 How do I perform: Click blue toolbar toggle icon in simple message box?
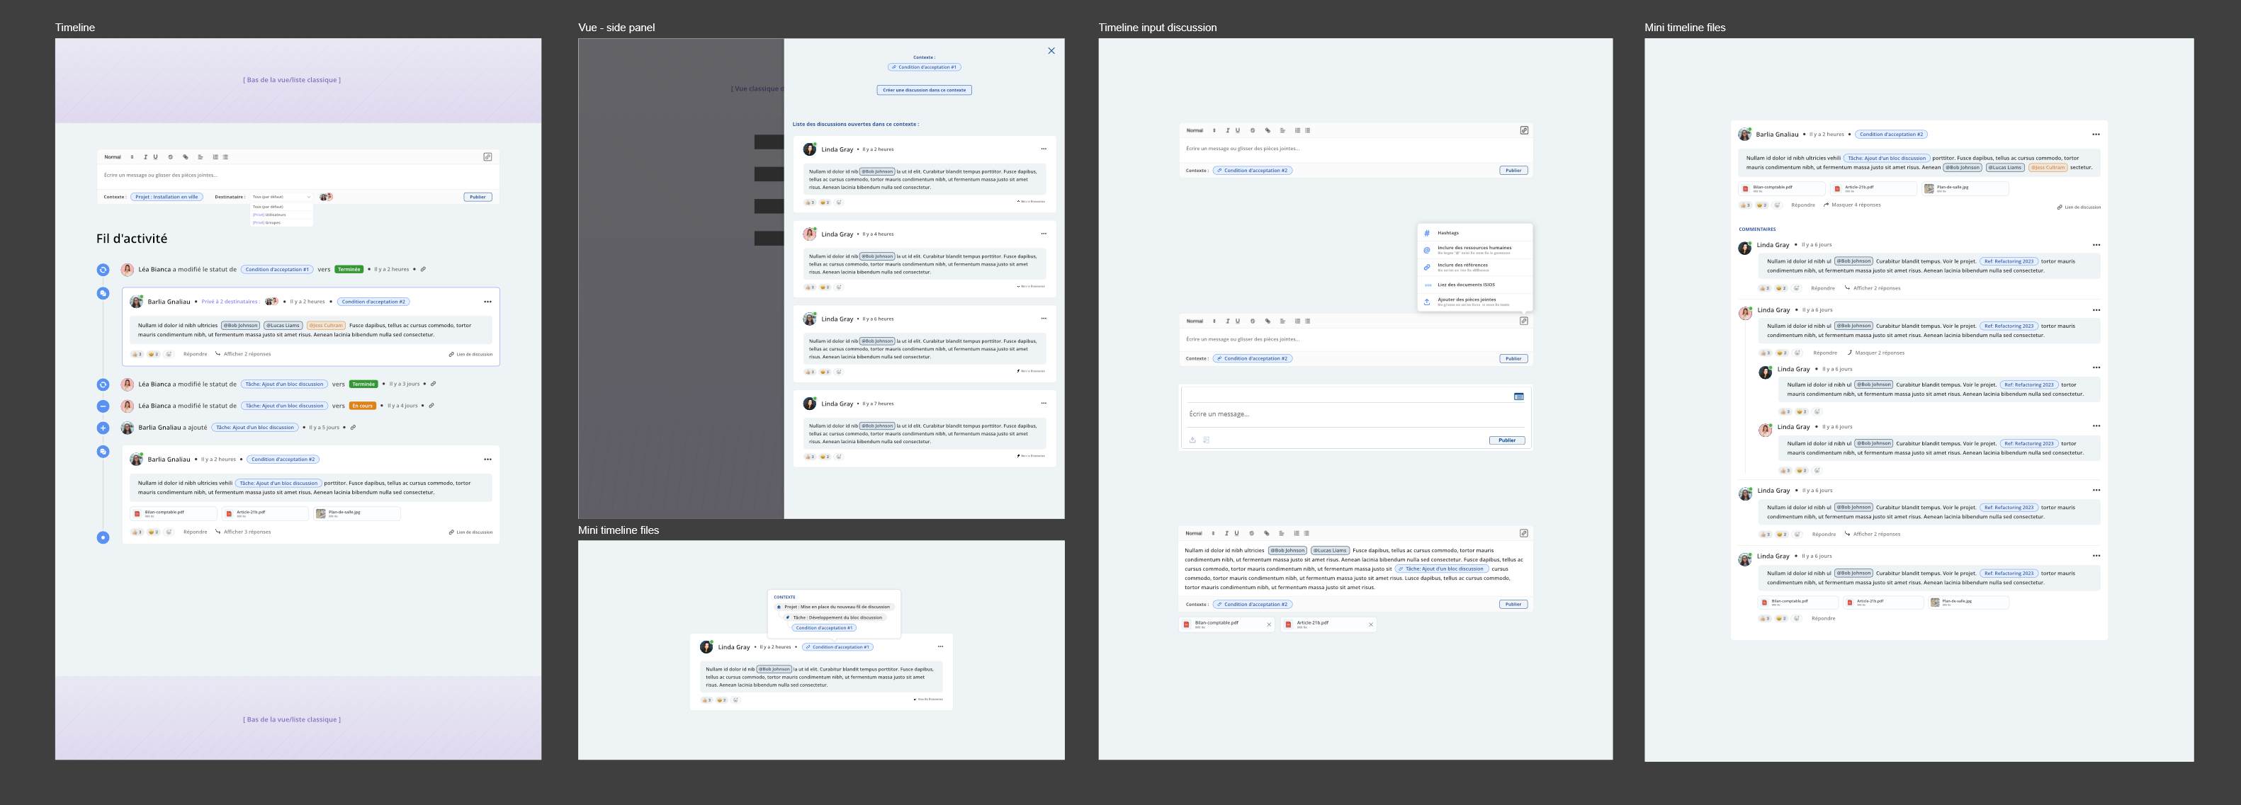1518,396
